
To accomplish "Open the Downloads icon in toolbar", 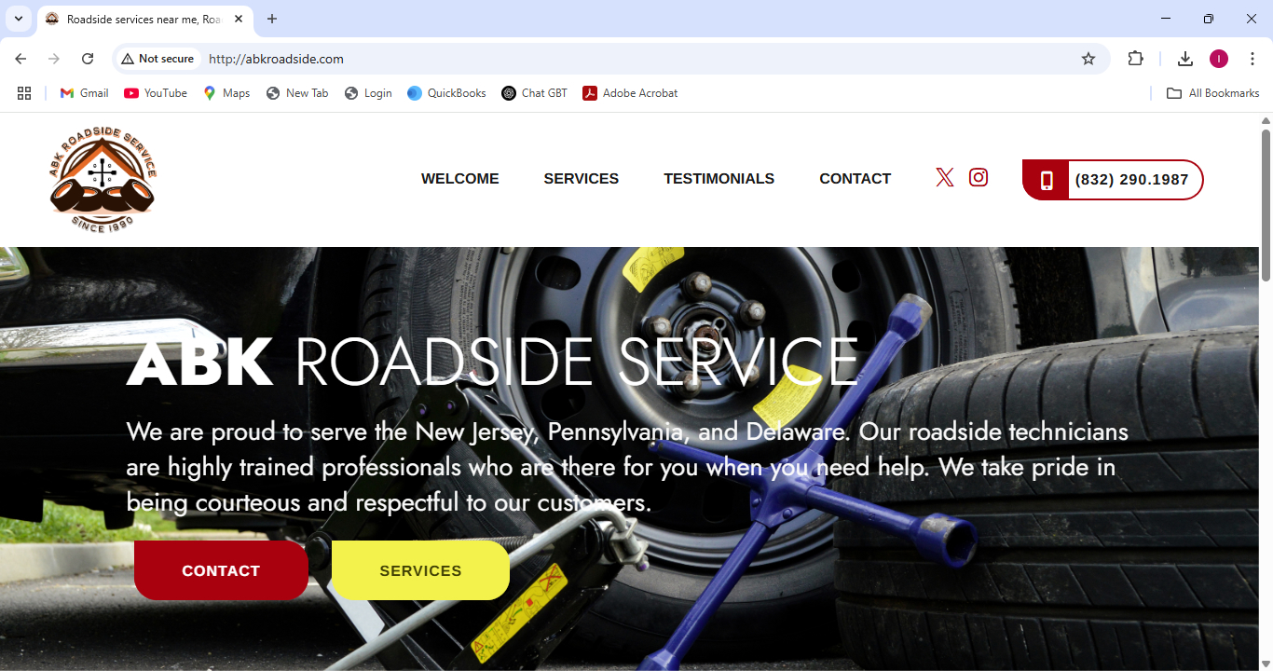I will (1185, 59).
